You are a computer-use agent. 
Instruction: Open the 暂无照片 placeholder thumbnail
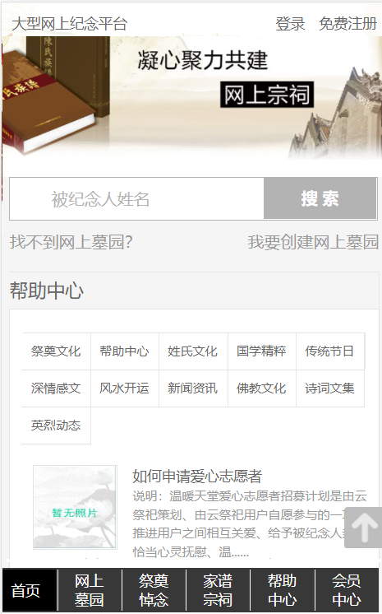click(x=75, y=507)
